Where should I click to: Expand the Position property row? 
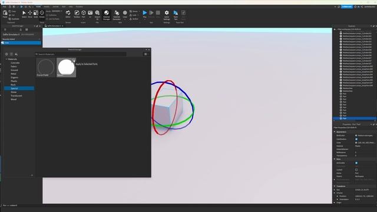(338, 196)
